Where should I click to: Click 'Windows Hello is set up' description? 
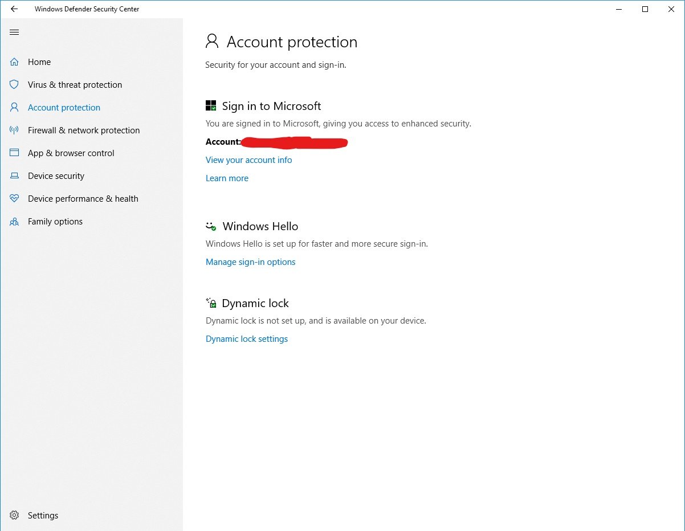[x=316, y=244]
